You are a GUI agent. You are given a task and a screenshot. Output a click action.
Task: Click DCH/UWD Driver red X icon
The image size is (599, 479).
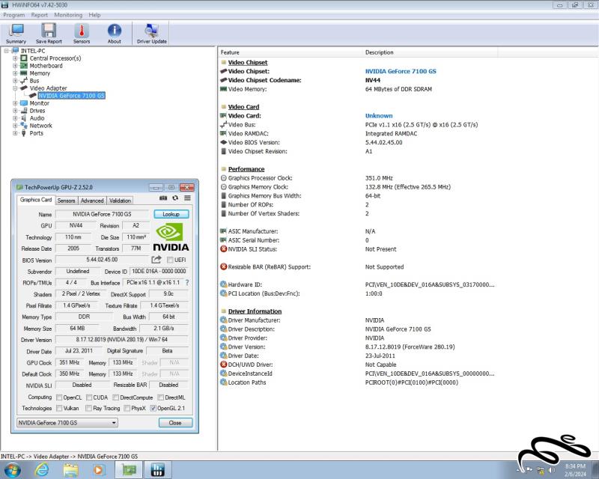pyautogui.click(x=223, y=364)
